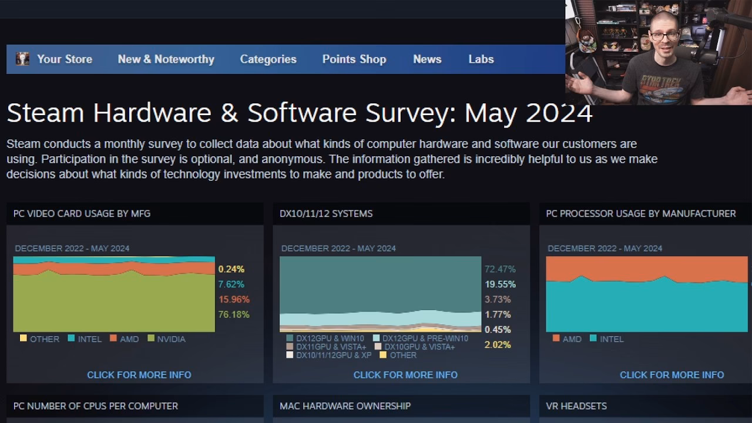The width and height of the screenshot is (752, 423).
Task: Click date range label in video card panel
Action: (x=72, y=248)
